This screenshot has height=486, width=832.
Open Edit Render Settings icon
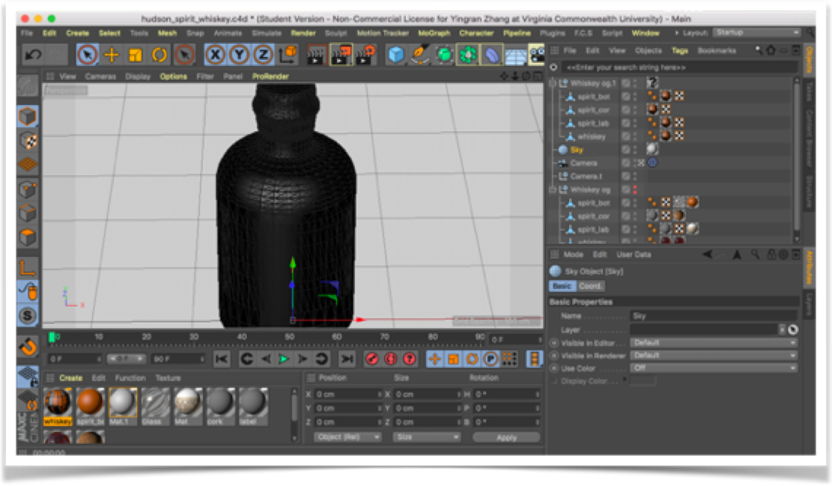pos(365,55)
